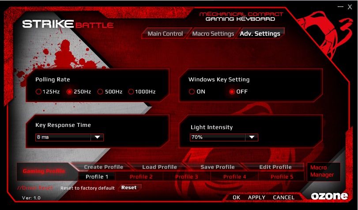This screenshot has height=210, width=358.
Task: Click the Key Response Time heading
Action: tap(63, 125)
